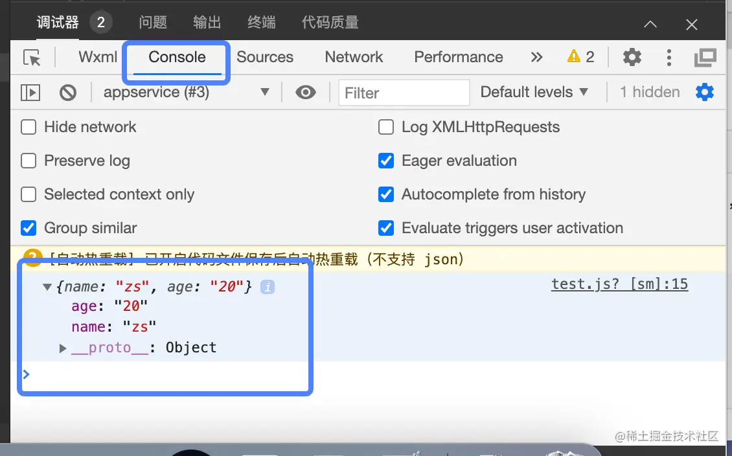The height and width of the screenshot is (456, 732).
Task: Click the age: "20" property row
Action: coord(109,306)
